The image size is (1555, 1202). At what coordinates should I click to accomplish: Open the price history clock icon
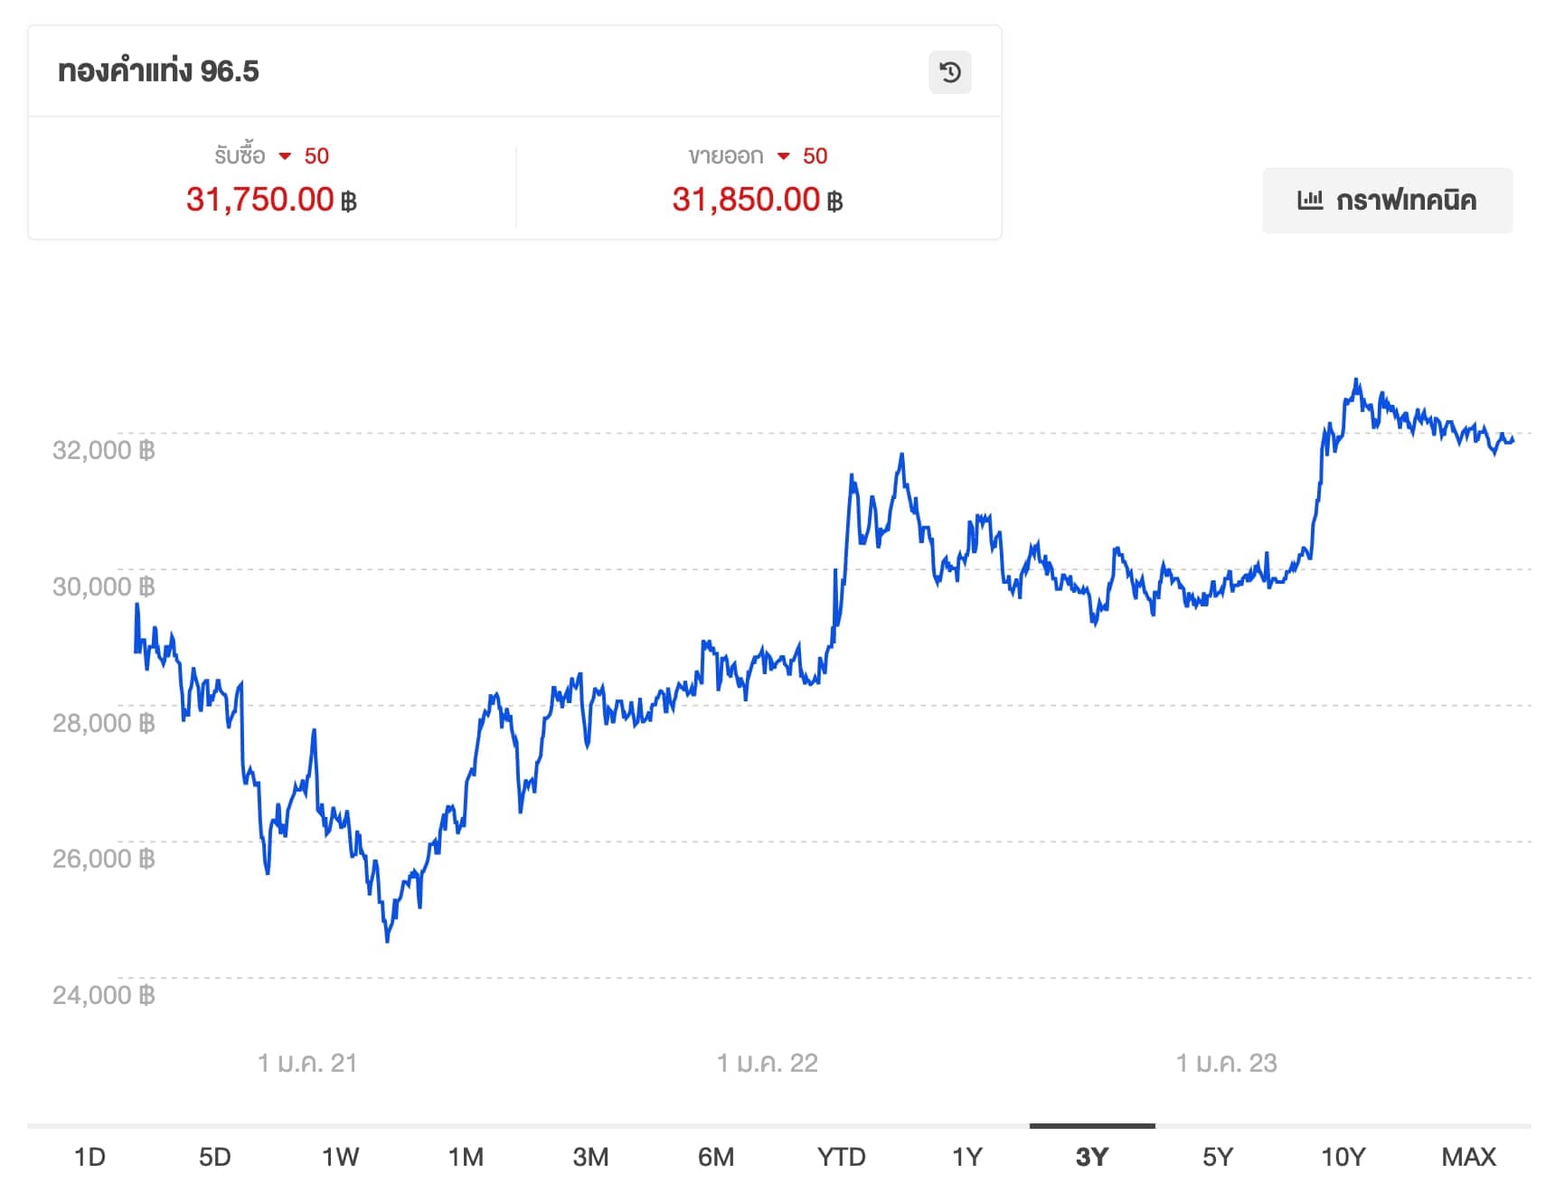pyautogui.click(x=950, y=72)
